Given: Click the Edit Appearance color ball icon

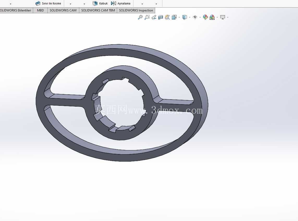Looking at the screenshot, I should pos(205,17).
